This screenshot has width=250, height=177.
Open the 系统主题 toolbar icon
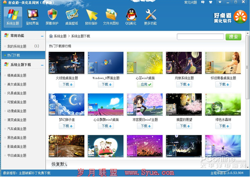click(13, 17)
